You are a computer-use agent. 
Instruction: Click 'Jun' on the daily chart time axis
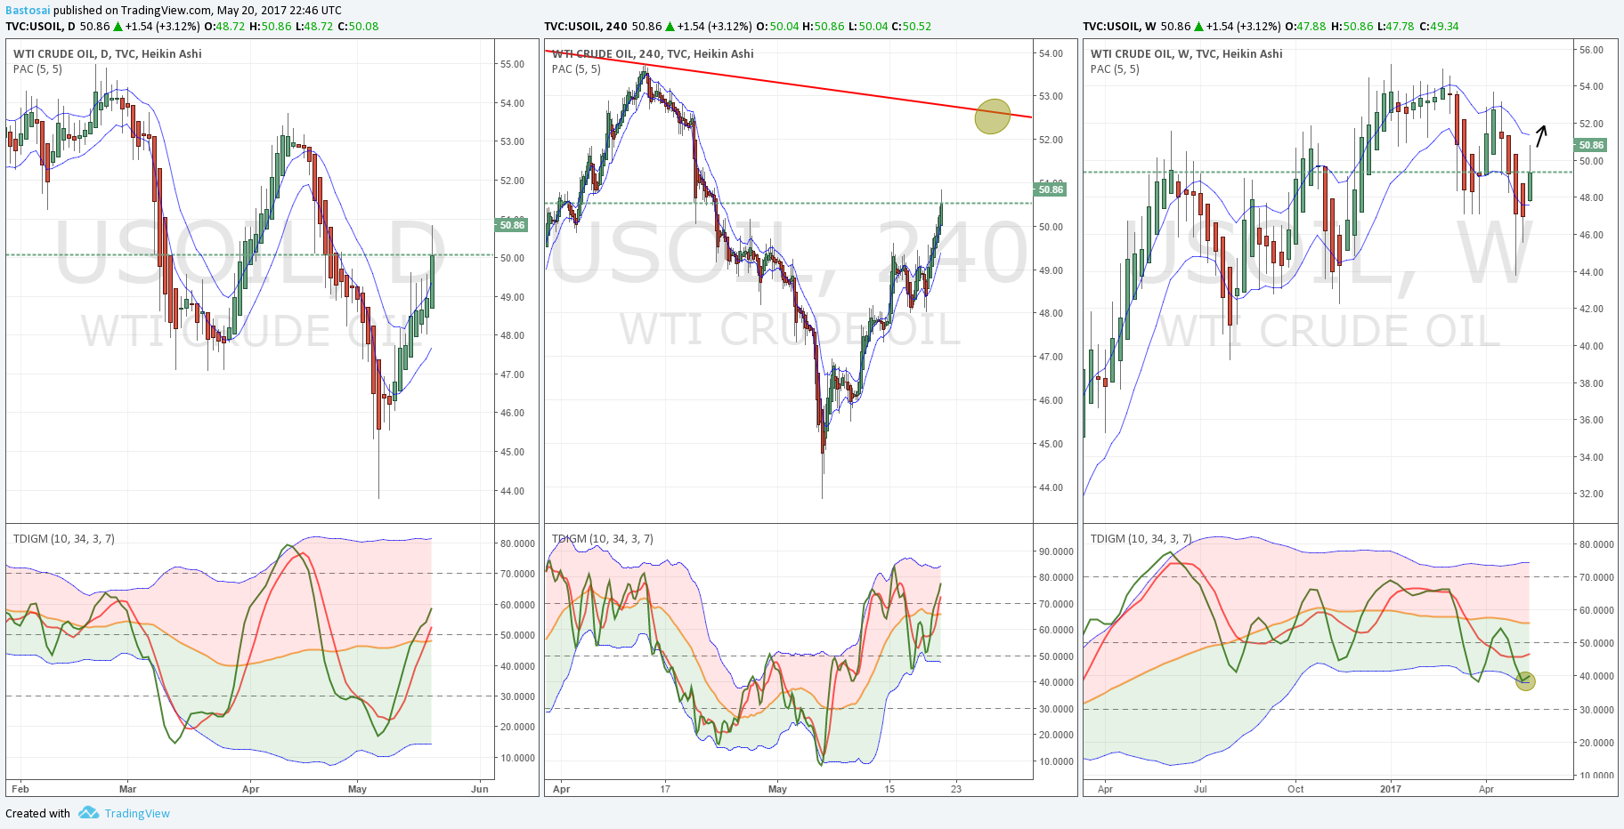tap(480, 789)
